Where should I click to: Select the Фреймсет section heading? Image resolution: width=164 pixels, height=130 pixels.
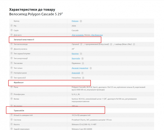click(x=19, y=83)
